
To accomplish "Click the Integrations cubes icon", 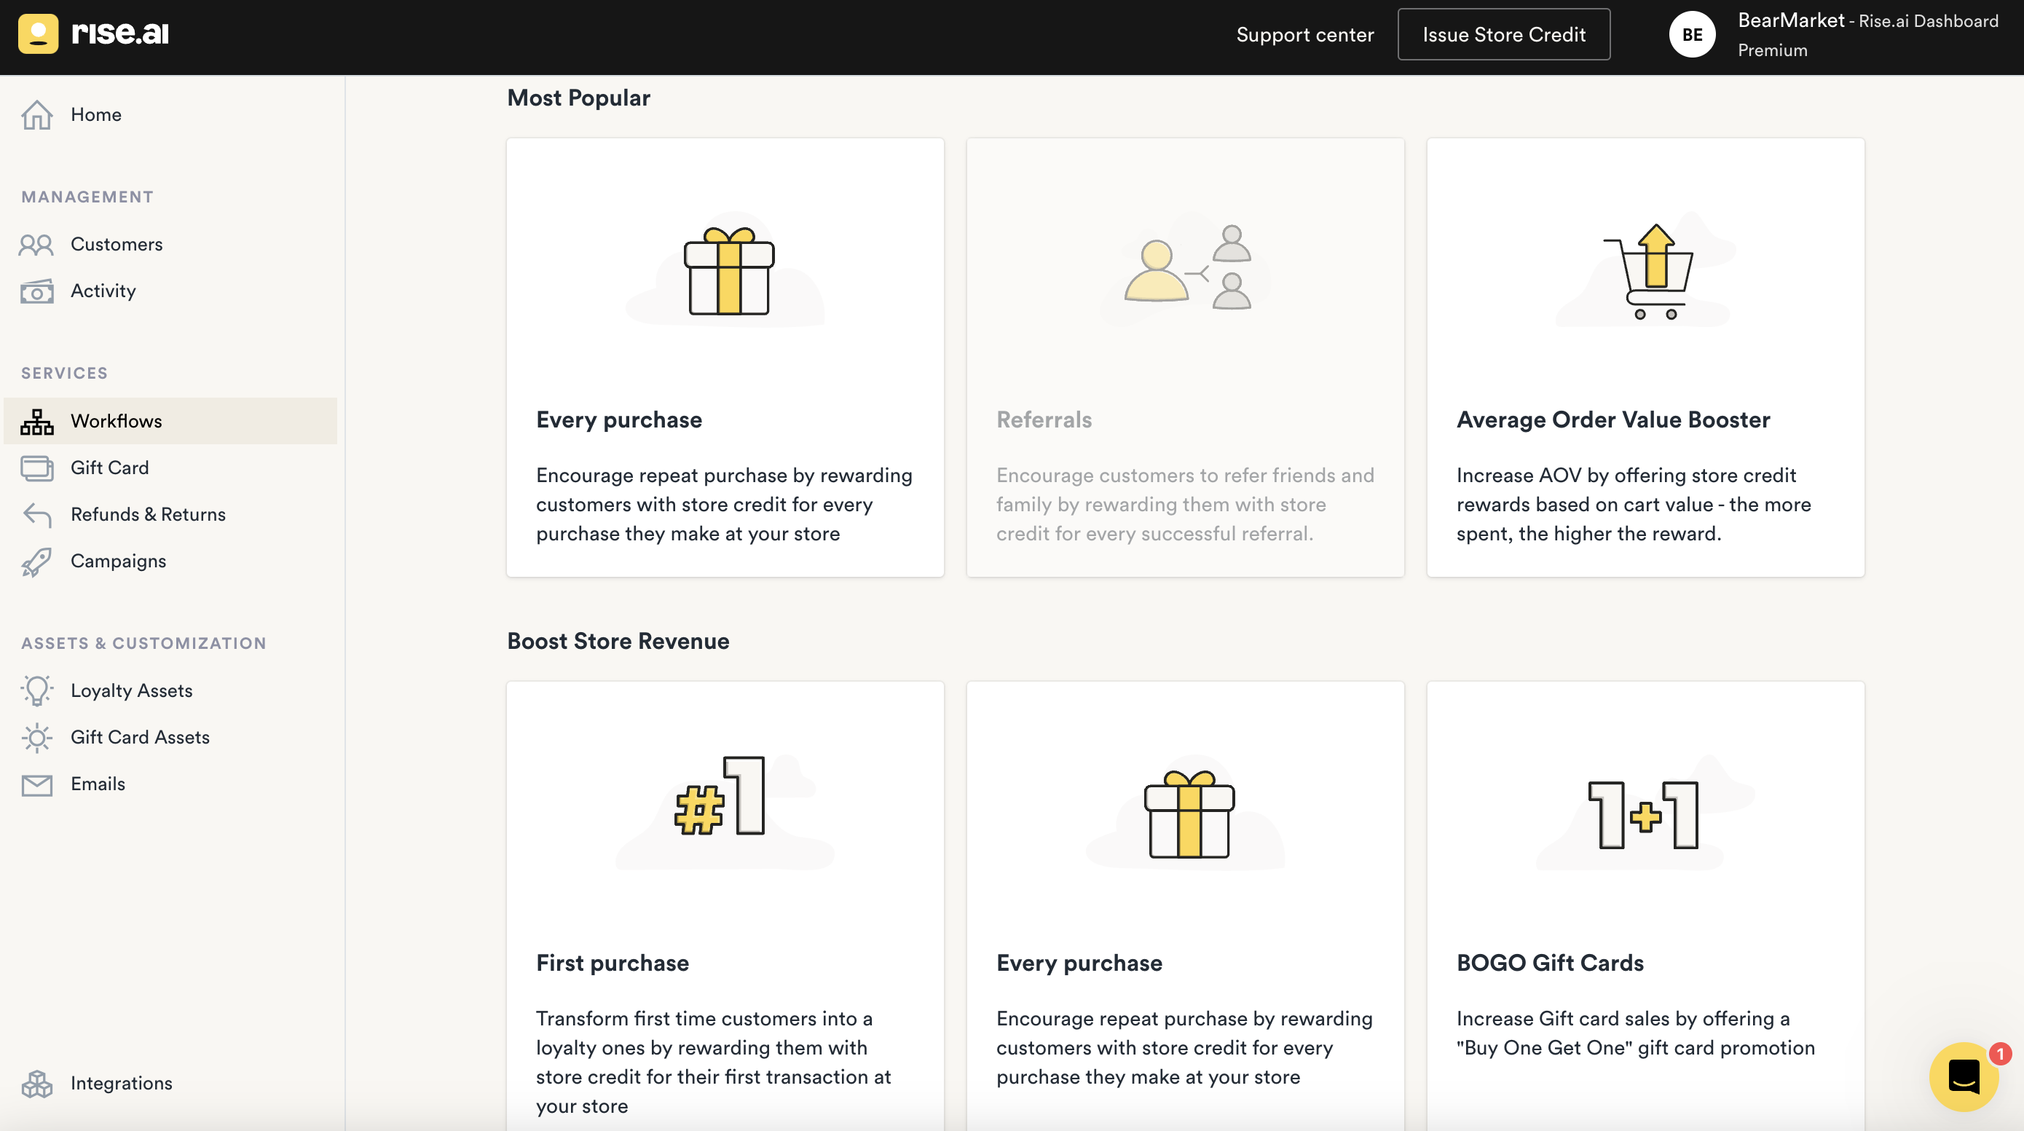I will click(x=36, y=1084).
